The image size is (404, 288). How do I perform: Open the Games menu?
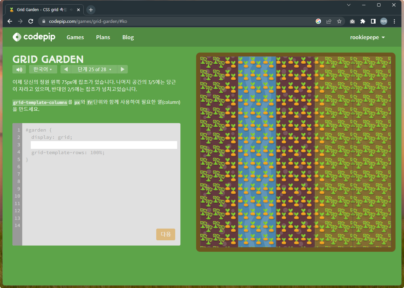[75, 37]
